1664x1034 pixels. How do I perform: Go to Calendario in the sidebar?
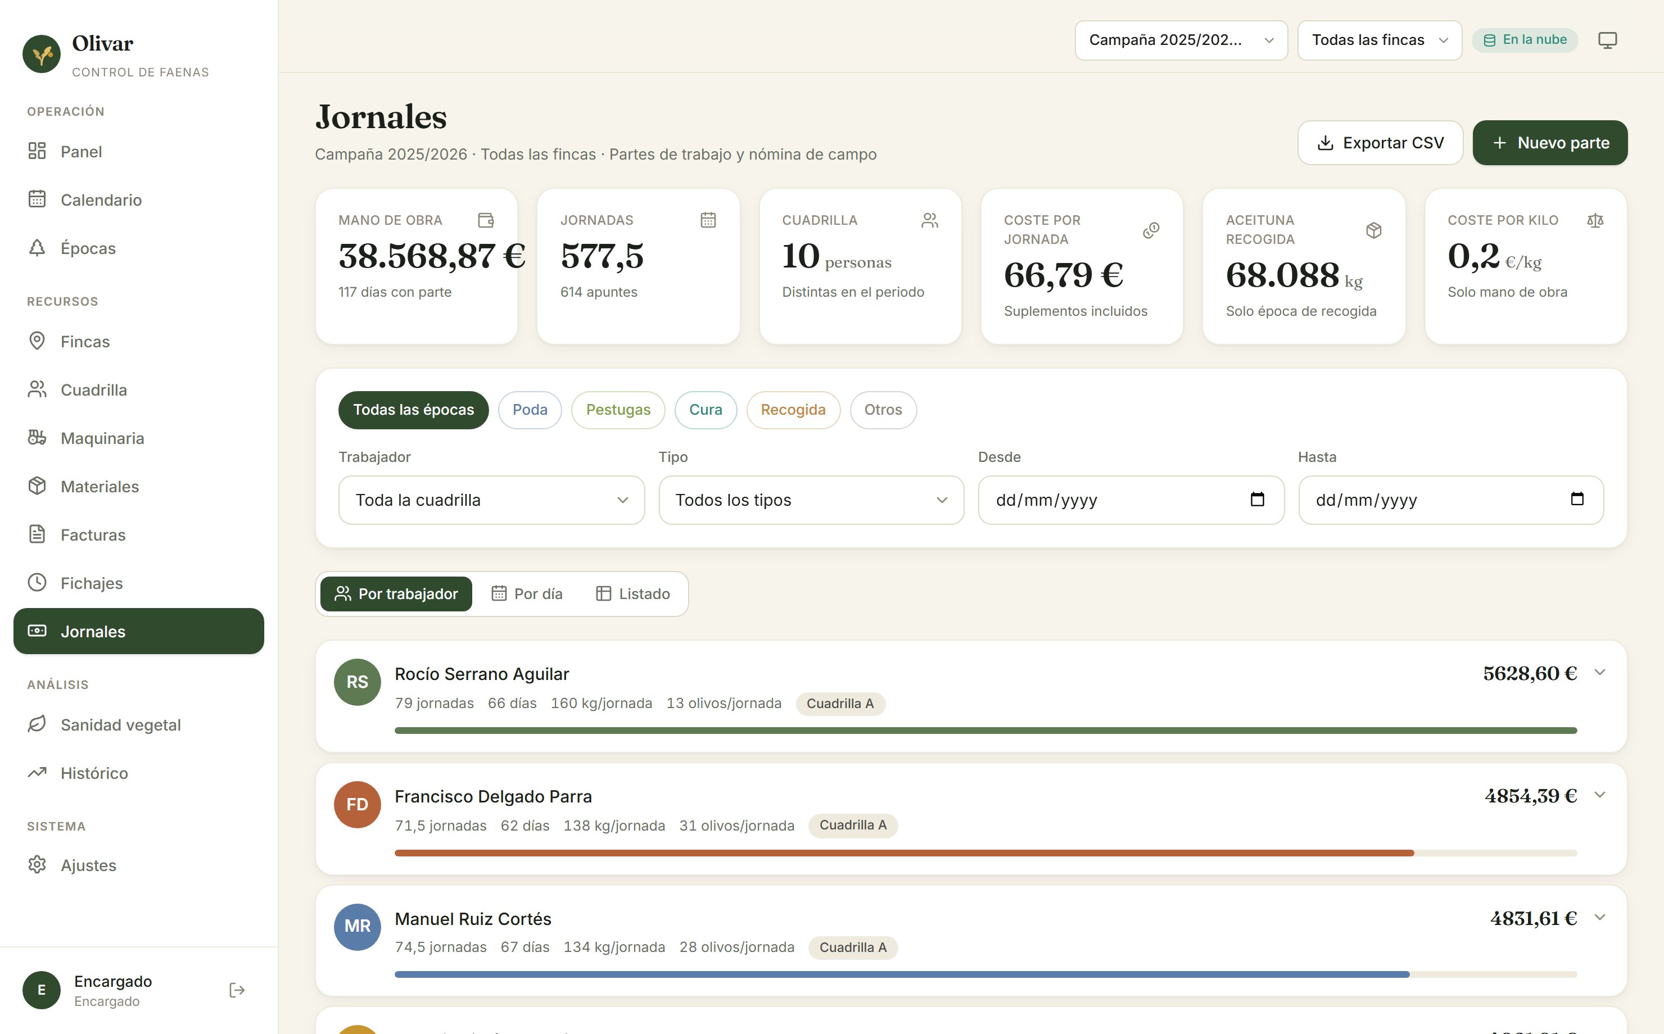[x=139, y=199]
